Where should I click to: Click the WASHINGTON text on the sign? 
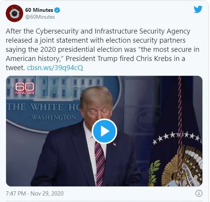[x=54, y=117]
